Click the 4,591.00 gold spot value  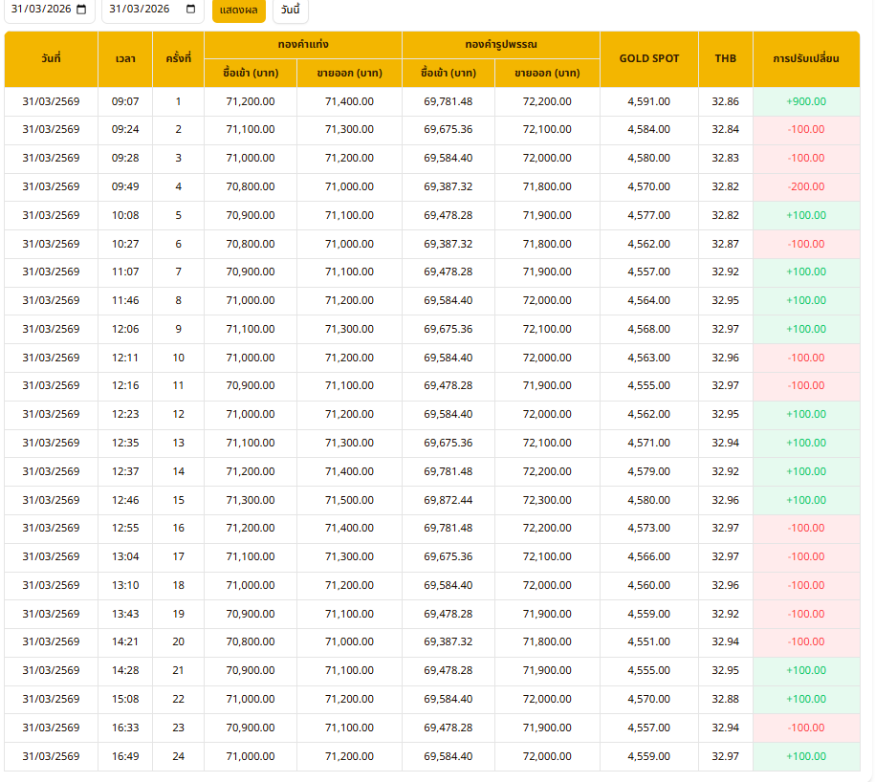point(648,101)
